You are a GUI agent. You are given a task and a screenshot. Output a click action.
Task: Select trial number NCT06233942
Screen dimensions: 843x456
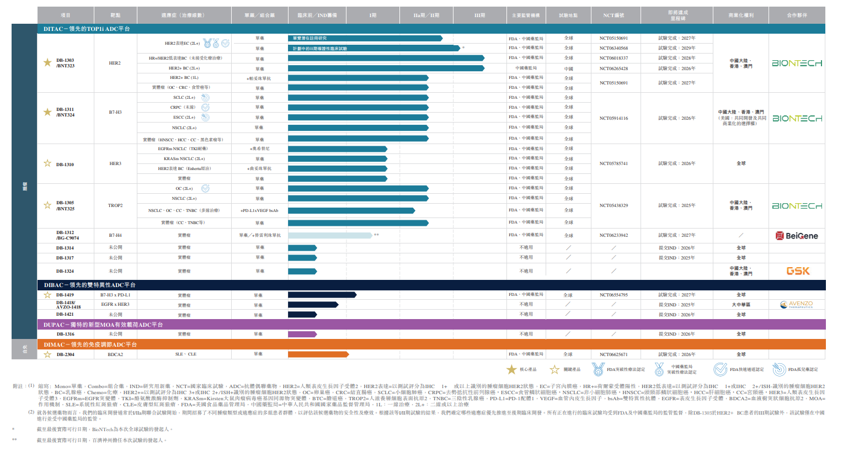613,235
